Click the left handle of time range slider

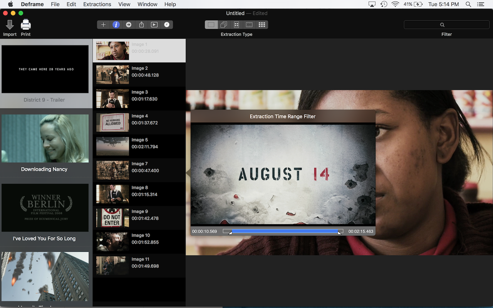[230, 232]
